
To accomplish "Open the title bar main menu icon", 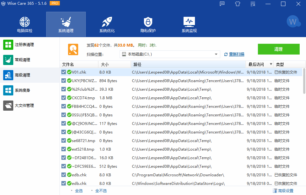I will [x=253, y=4].
